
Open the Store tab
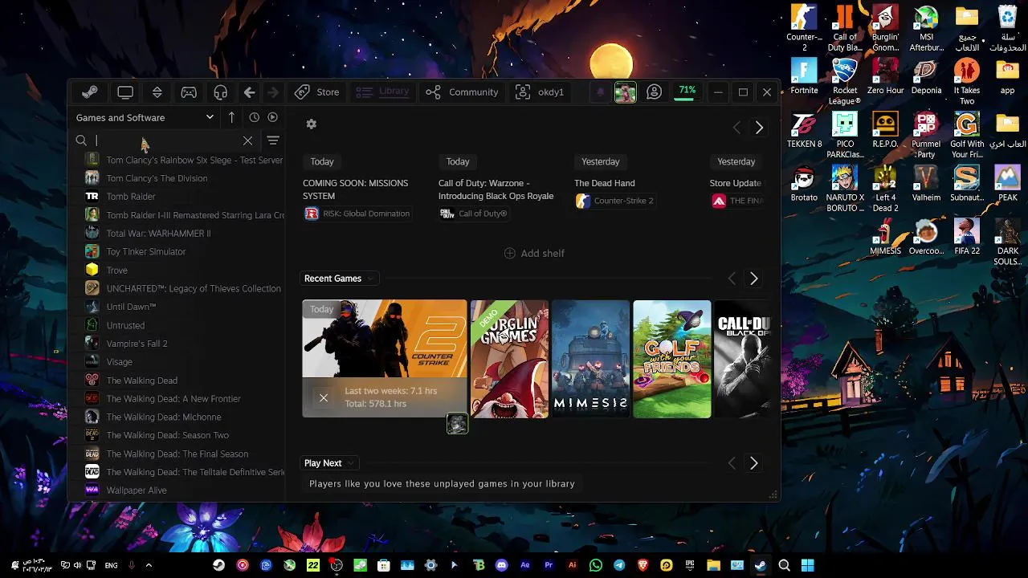pyautogui.click(x=317, y=92)
